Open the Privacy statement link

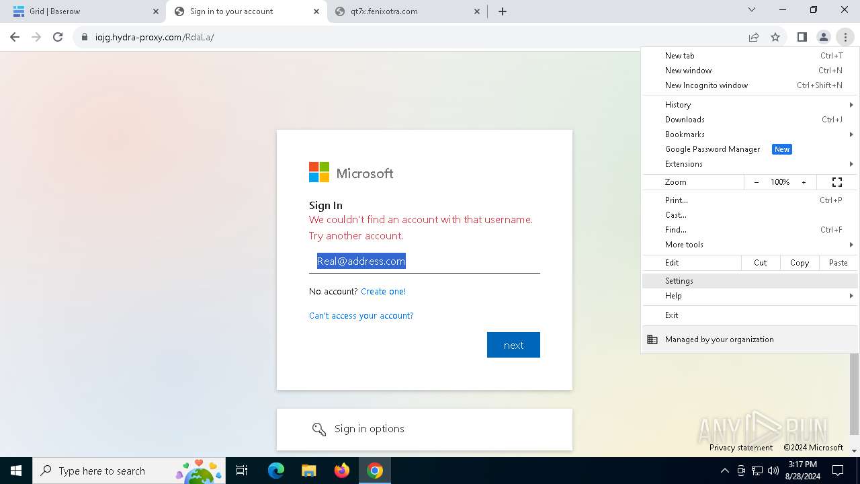click(x=741, y=448)
